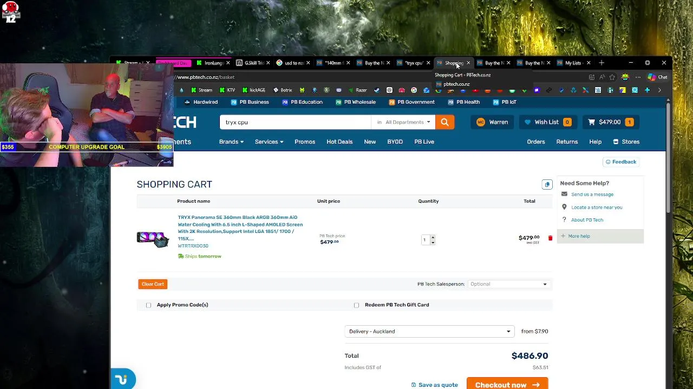Click Send us a message envelope link
This screenshot has width=693, height=389.
coord(592,194)
